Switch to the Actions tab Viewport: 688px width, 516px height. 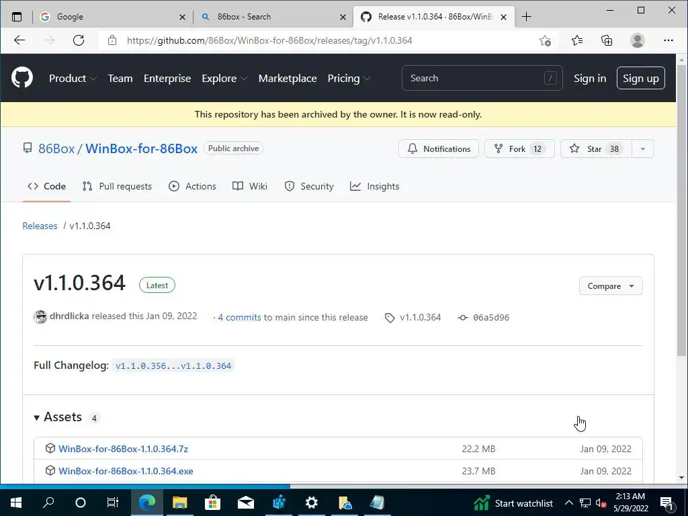point(192,186)
